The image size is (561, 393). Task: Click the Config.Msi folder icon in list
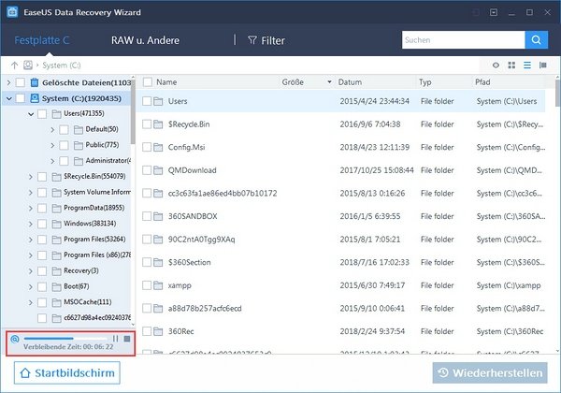point(158,148)
